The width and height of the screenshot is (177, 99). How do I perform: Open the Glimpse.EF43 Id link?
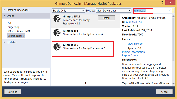134,22
